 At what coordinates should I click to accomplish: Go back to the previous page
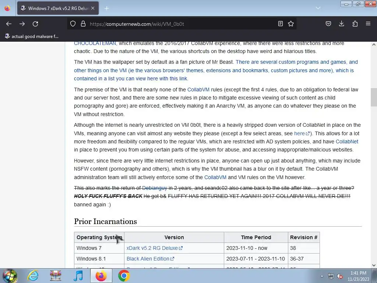point(9,24)
